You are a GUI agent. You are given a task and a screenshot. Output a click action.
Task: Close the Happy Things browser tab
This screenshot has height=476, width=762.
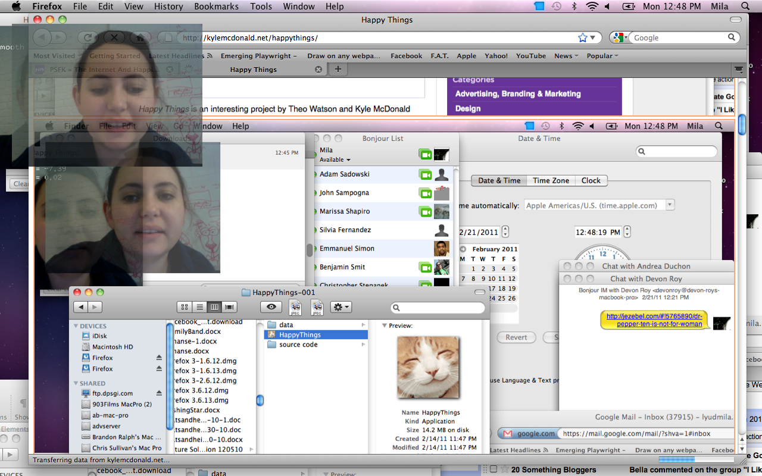318,70
